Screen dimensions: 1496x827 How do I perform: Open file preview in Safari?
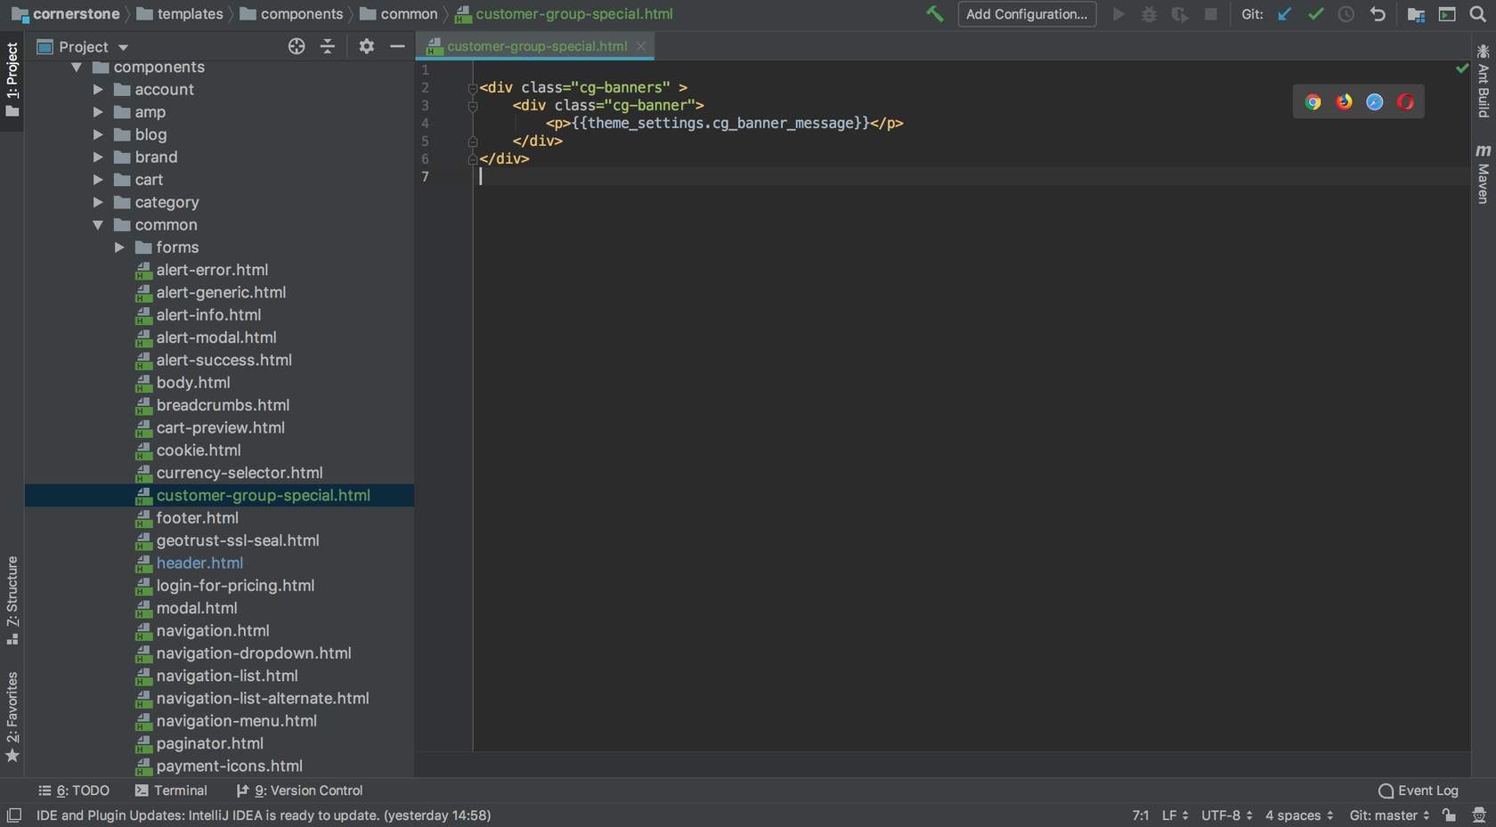tap(1375, 102)
